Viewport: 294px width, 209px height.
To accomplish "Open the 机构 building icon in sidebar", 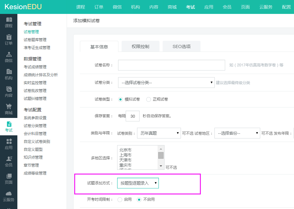I will point(9,72).
